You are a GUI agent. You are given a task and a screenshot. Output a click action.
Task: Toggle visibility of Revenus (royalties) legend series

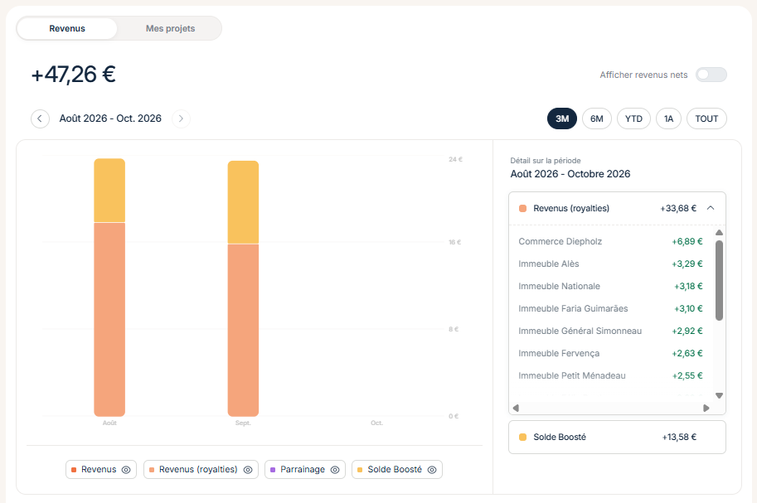click(248, 470)
